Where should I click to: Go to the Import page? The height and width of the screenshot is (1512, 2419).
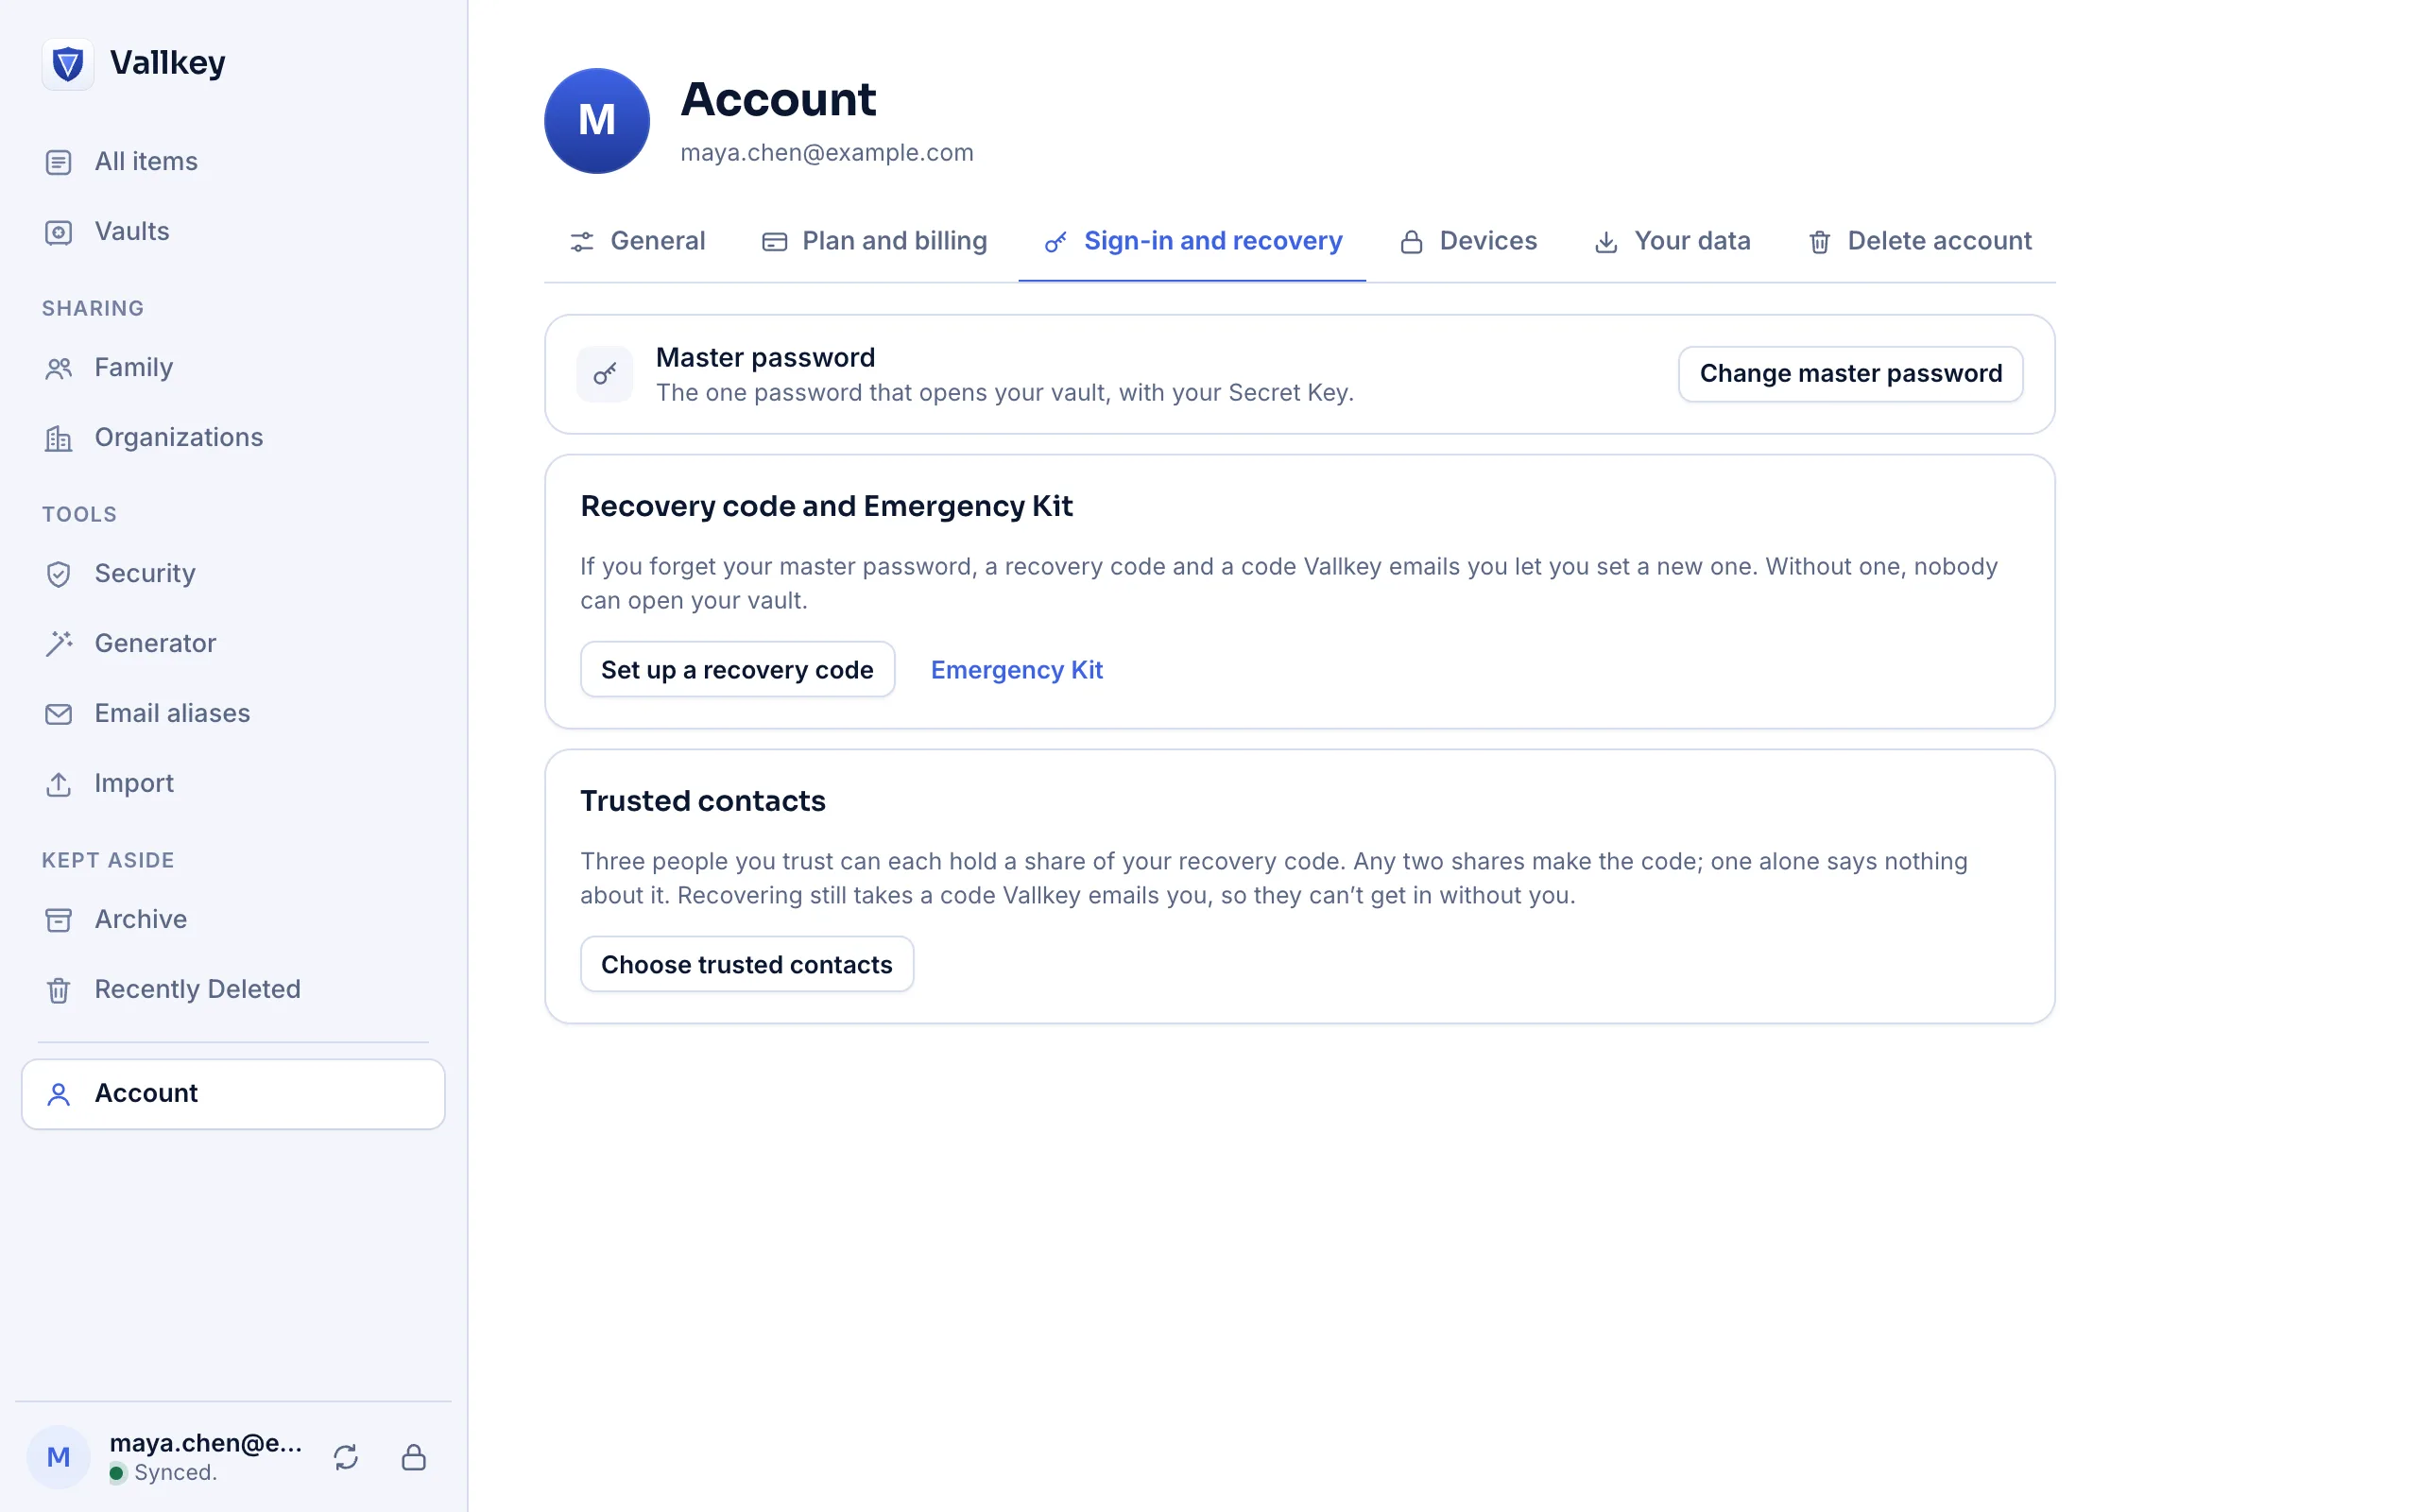click(x=232, y=784)
